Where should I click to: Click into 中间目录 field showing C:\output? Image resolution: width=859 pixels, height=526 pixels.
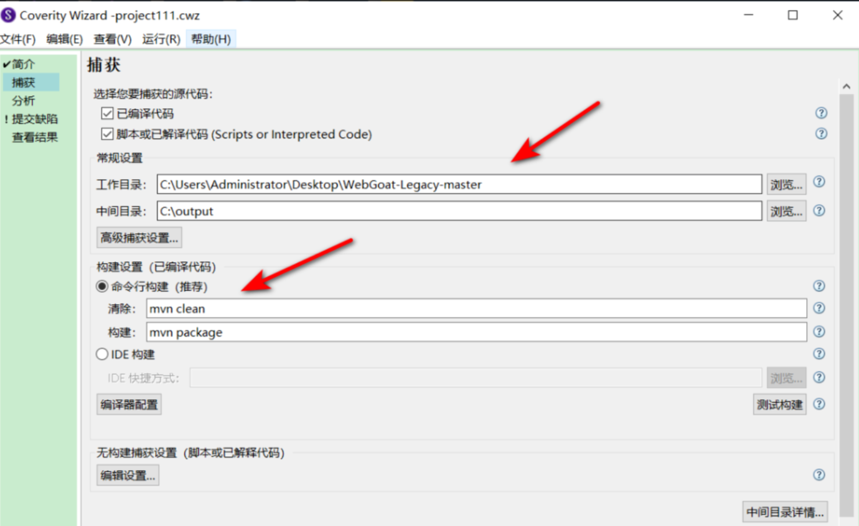(x=459, y=211)
